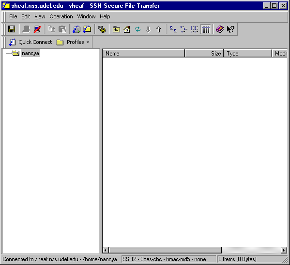Go to the home directory icon
Screen dimensions: 290x265
(127, 29)
